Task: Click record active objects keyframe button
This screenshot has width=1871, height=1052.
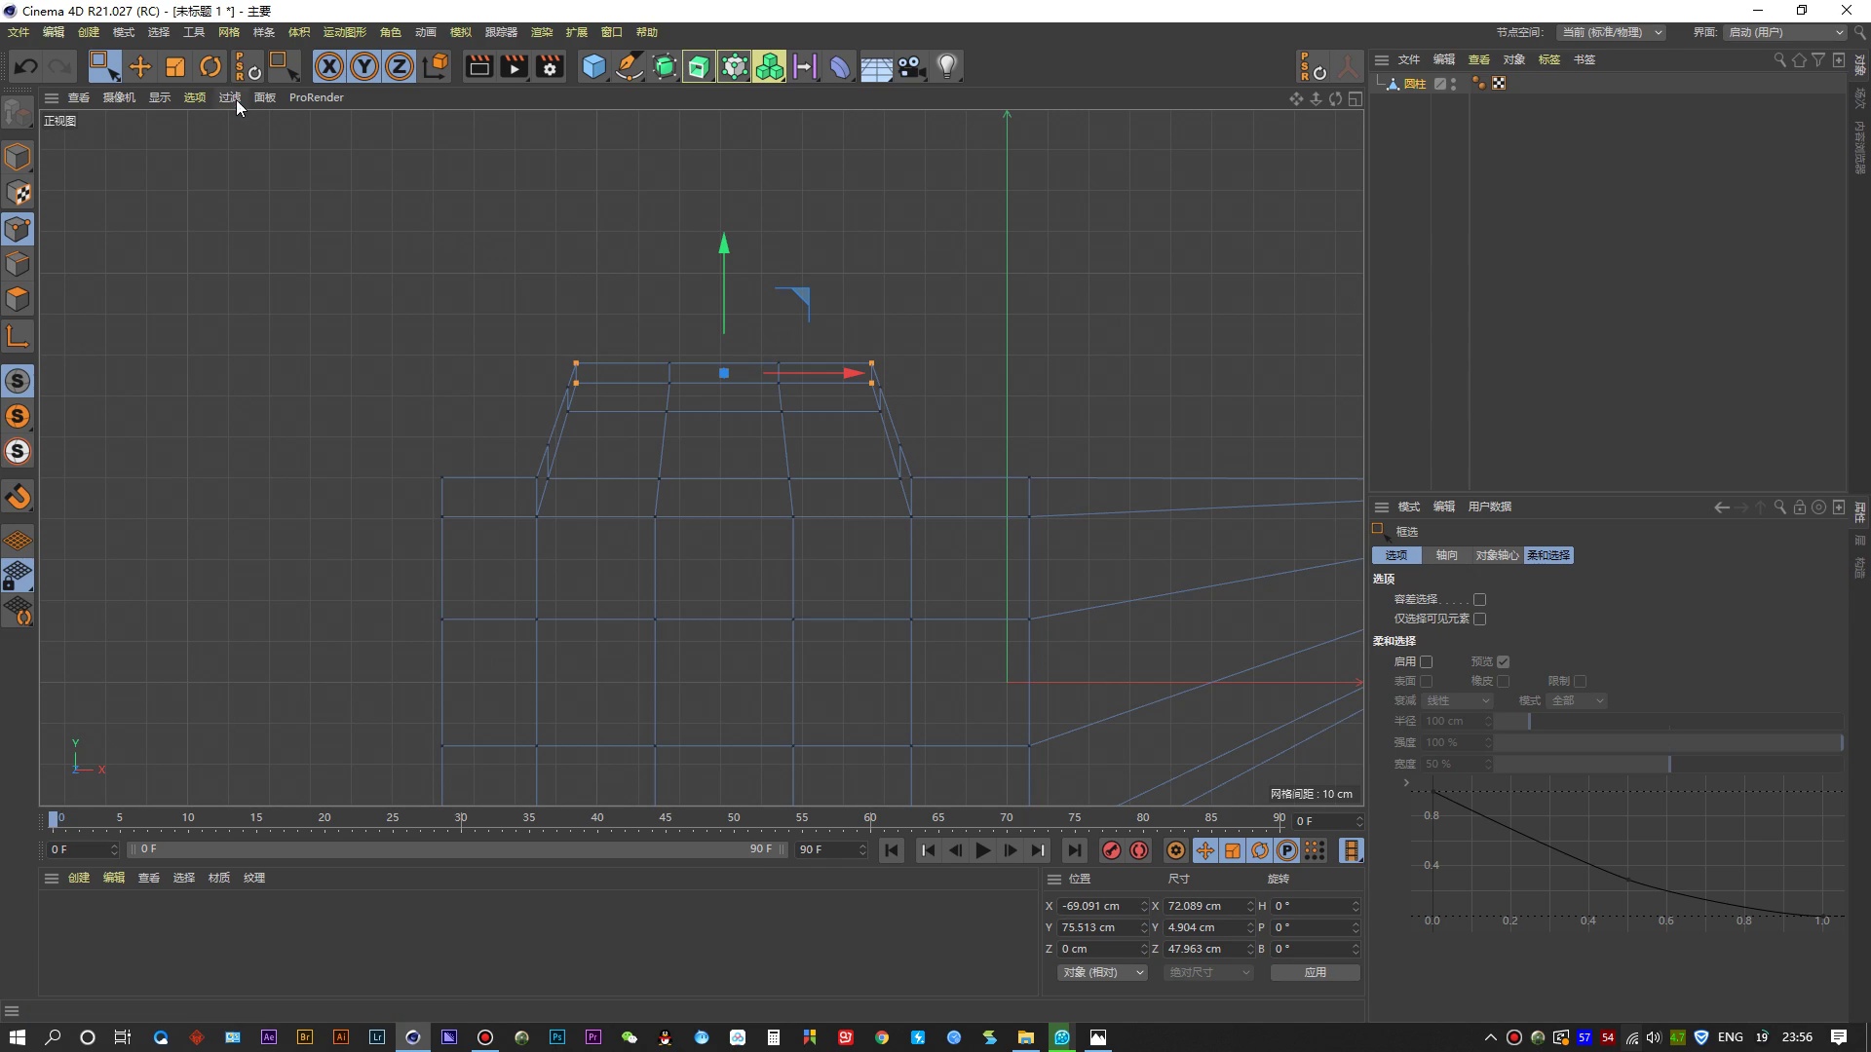Action: pyautogui.click(x=1111, y=850)
